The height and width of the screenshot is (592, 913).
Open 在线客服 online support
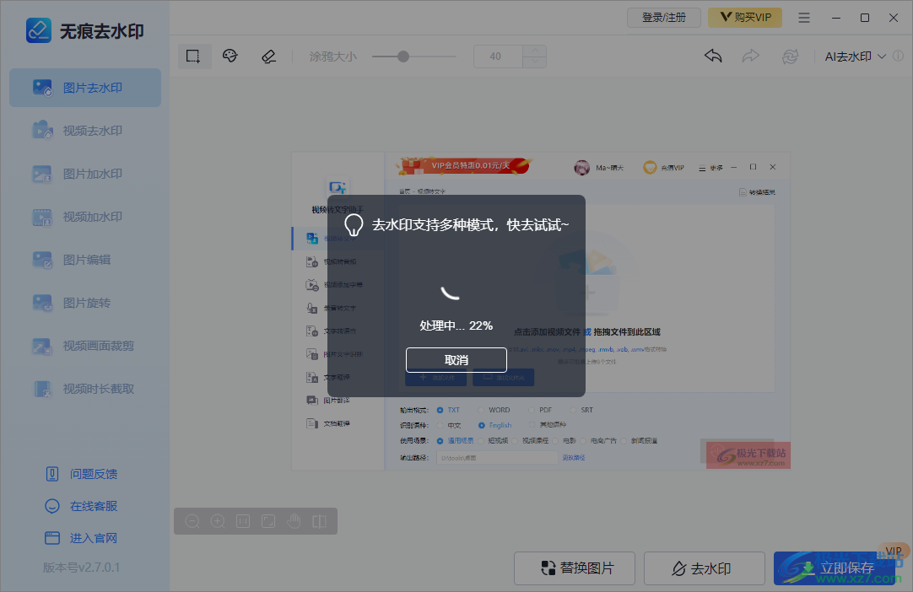[82, 506]
